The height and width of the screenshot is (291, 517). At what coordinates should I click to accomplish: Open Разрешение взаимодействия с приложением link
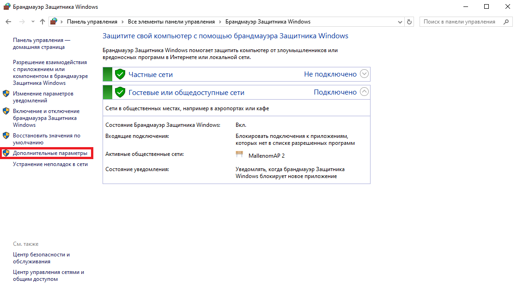pos(50,72)
